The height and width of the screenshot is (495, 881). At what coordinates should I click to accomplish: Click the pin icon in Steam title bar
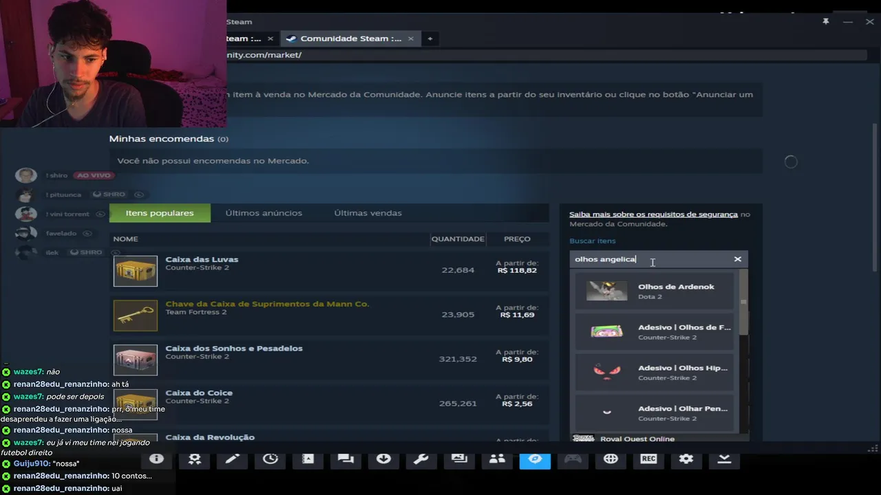tap(825, 22)
